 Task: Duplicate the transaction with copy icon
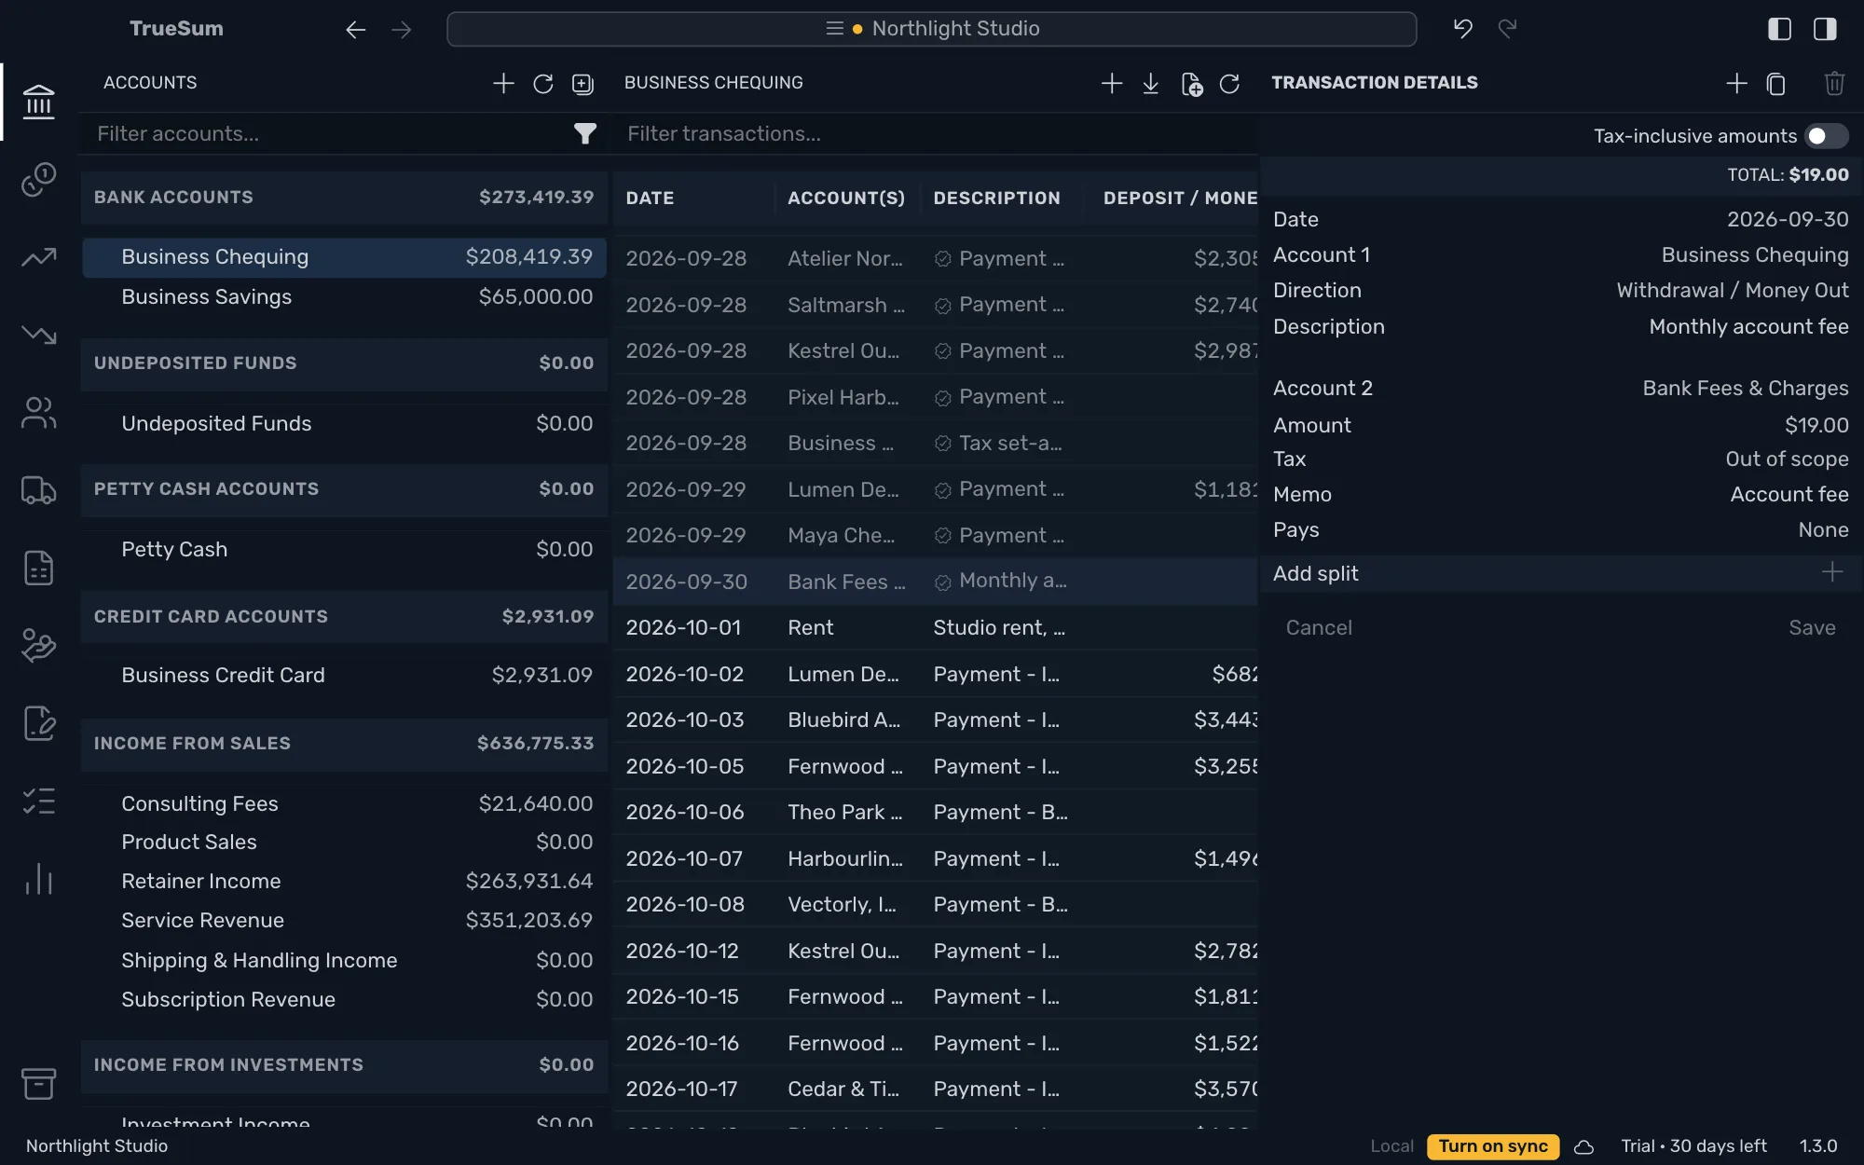(1776, 84)
